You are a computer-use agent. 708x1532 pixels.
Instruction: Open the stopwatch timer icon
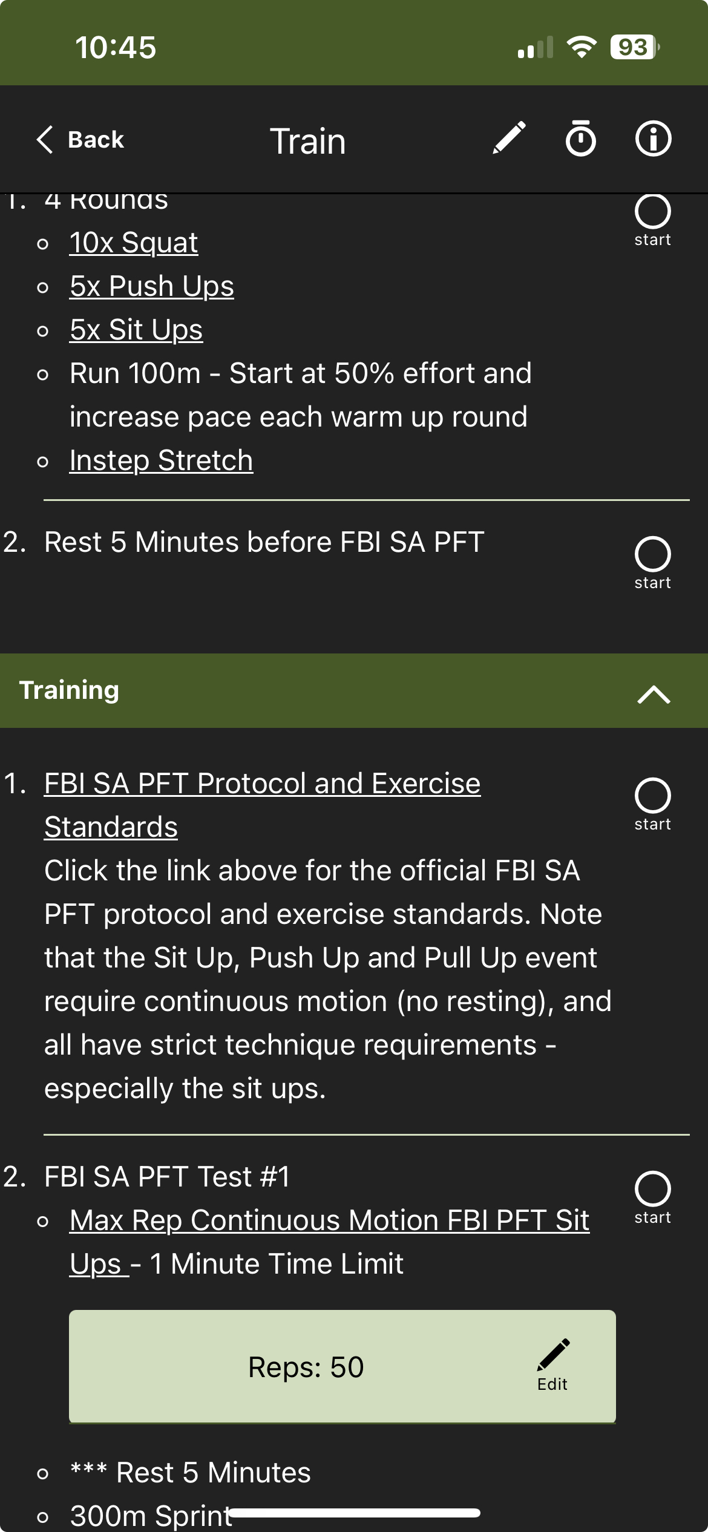pos(580,139)
